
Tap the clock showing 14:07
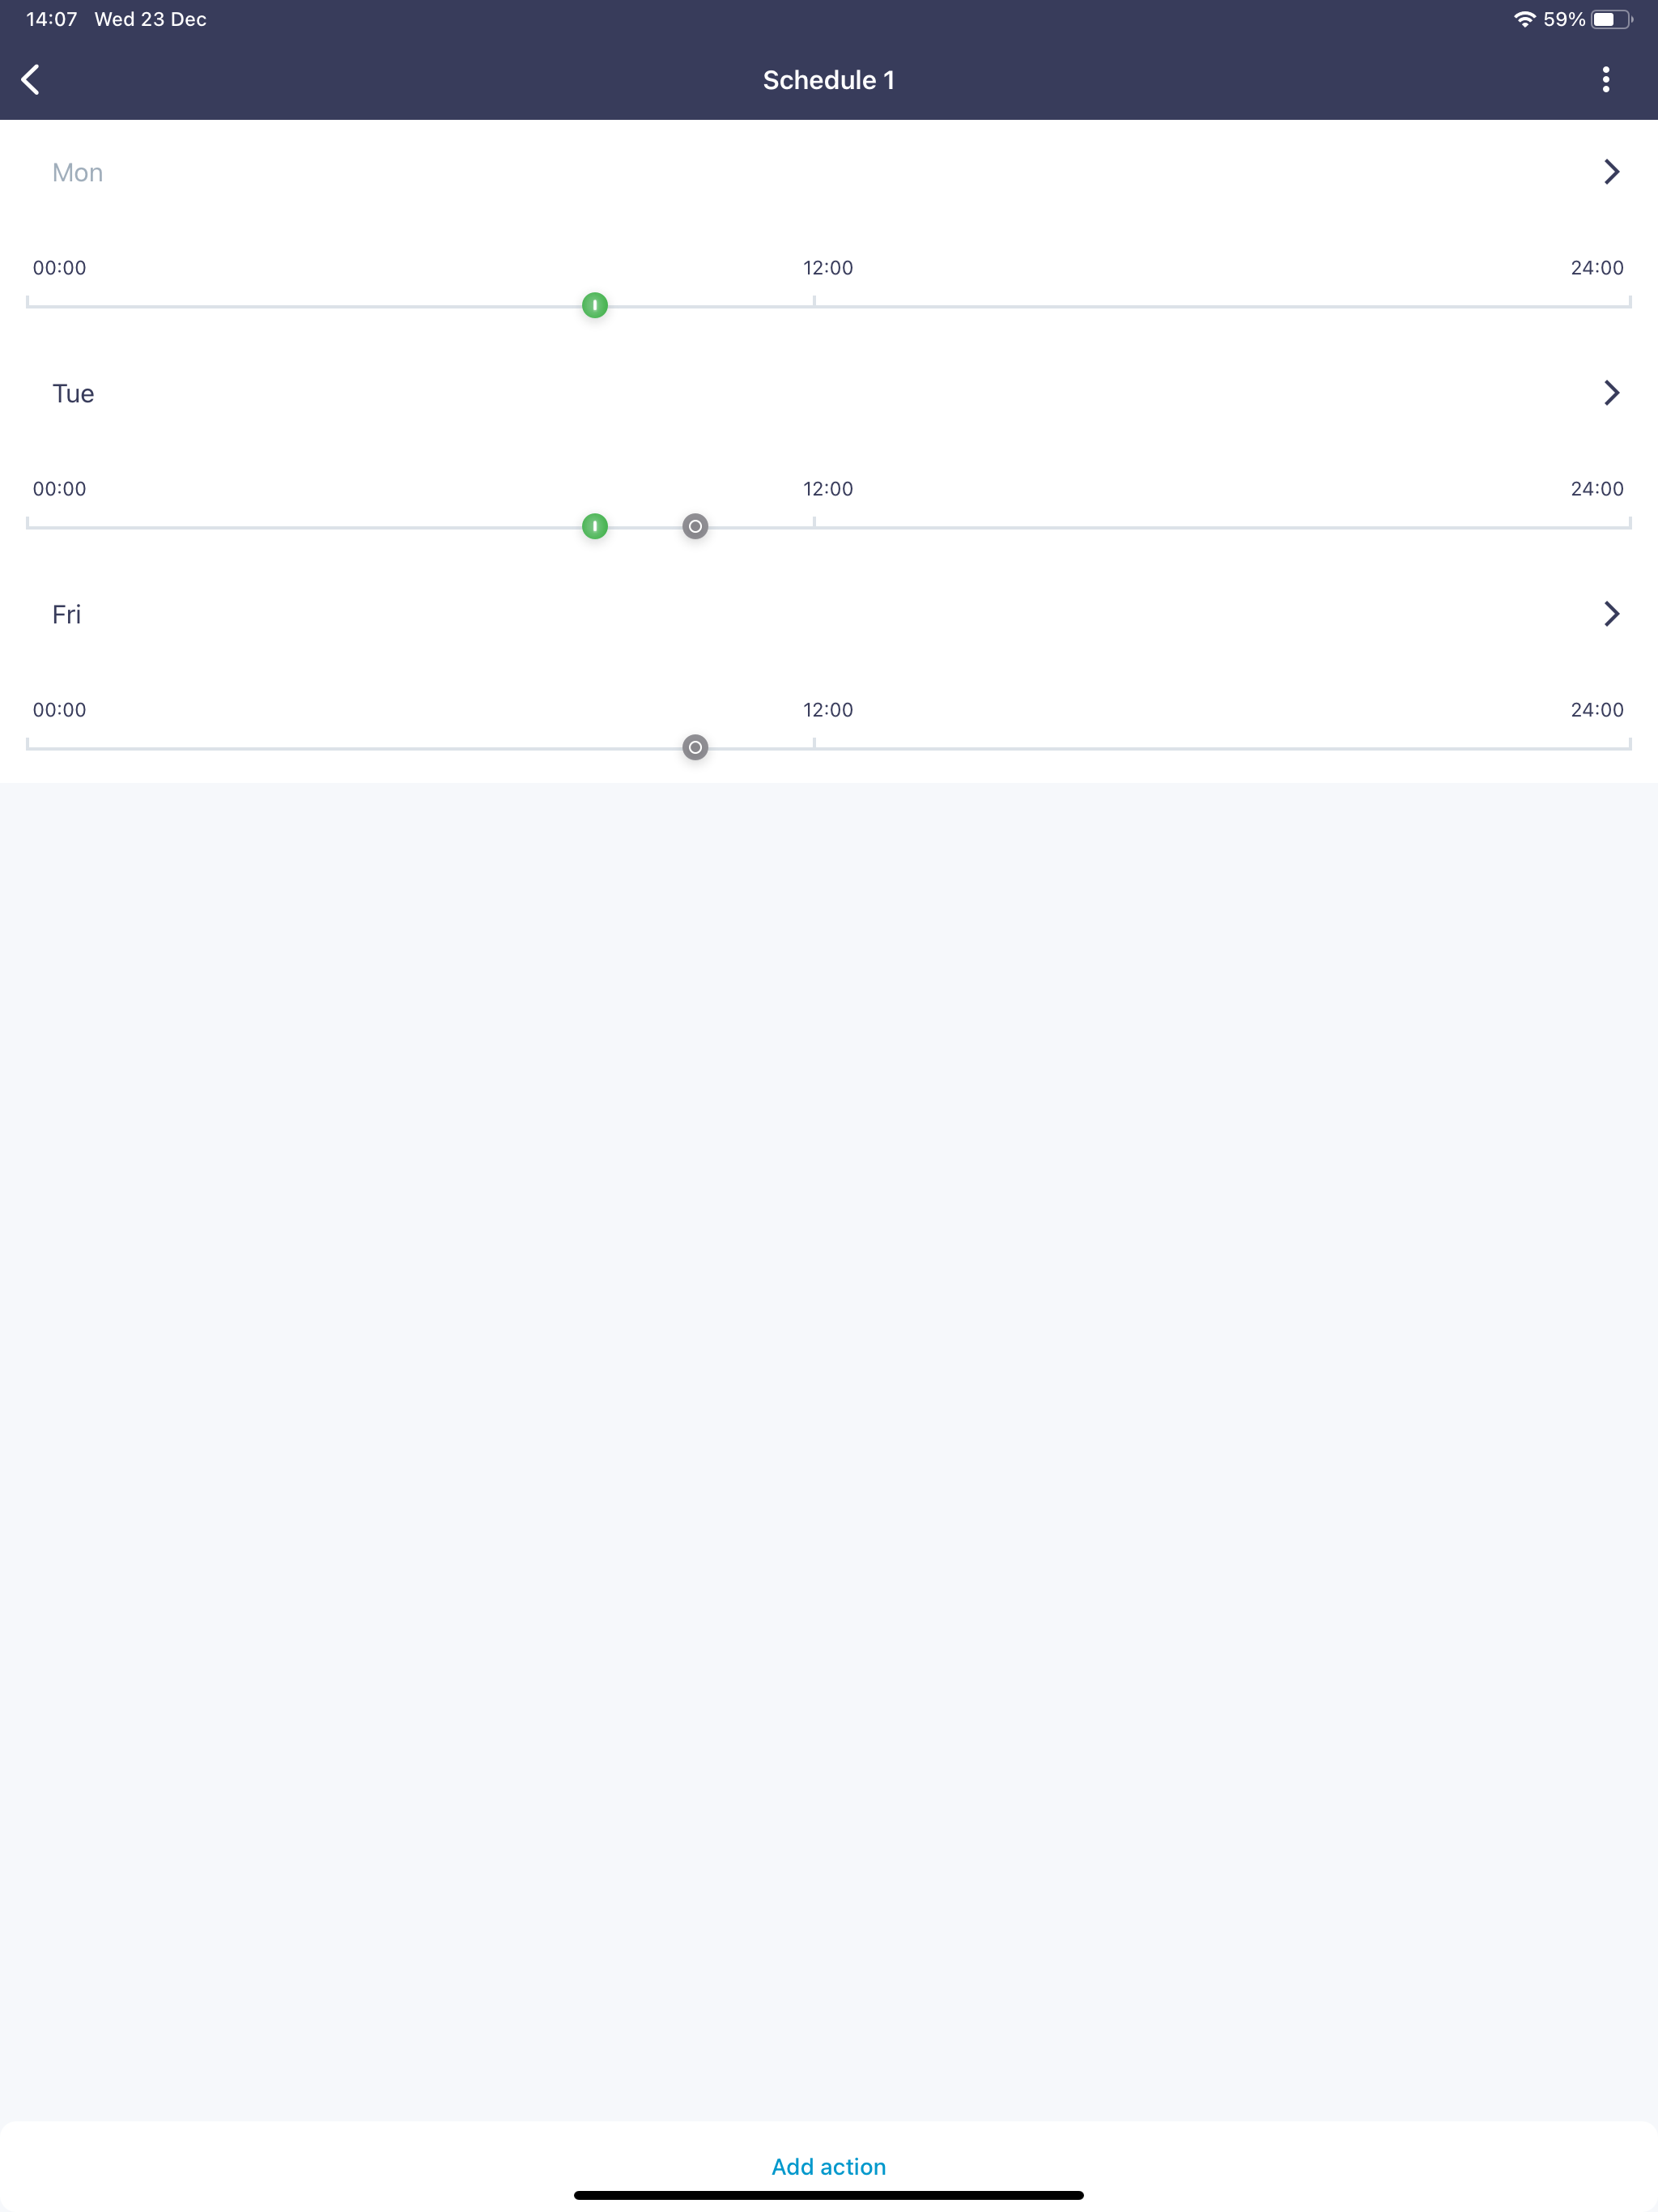(x=50, y=18)
